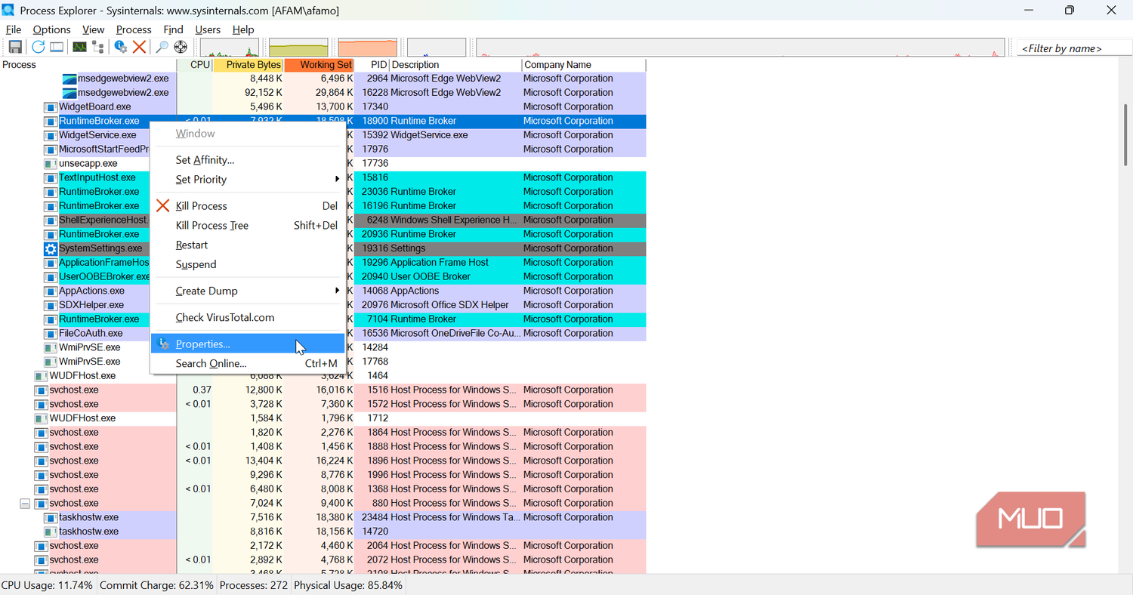Open System Information from the toolbar graph icon
The width and height of the screenshot is (1133, 595).
coord(79,48)
